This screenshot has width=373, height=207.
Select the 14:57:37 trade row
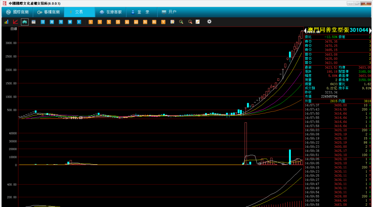point(338,105)
